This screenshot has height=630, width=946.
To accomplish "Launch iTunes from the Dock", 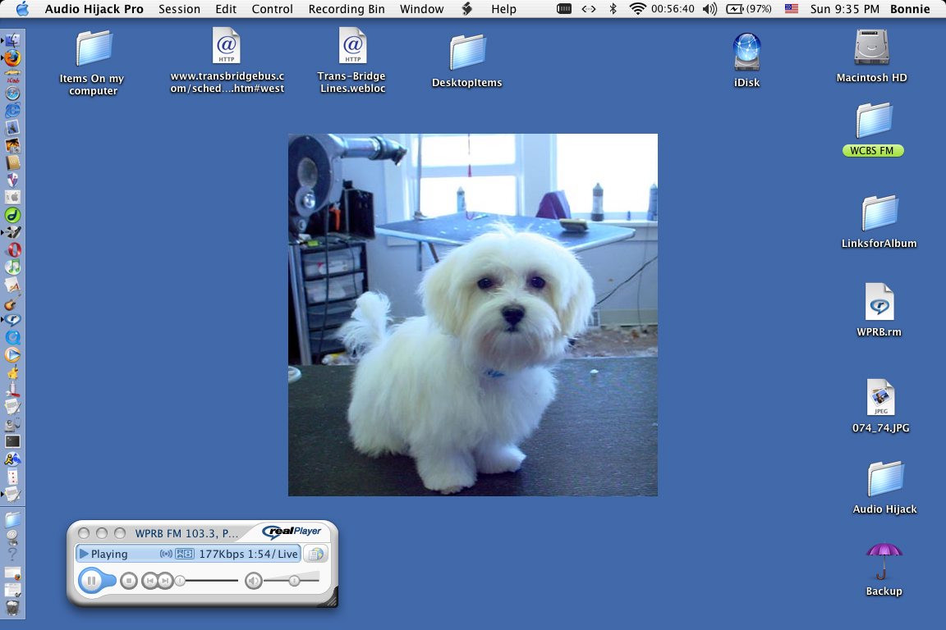I will 13,267.
